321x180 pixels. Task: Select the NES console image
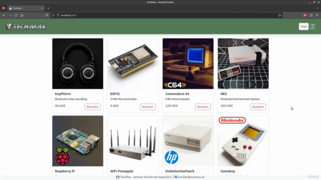click(x=243, y=63)
